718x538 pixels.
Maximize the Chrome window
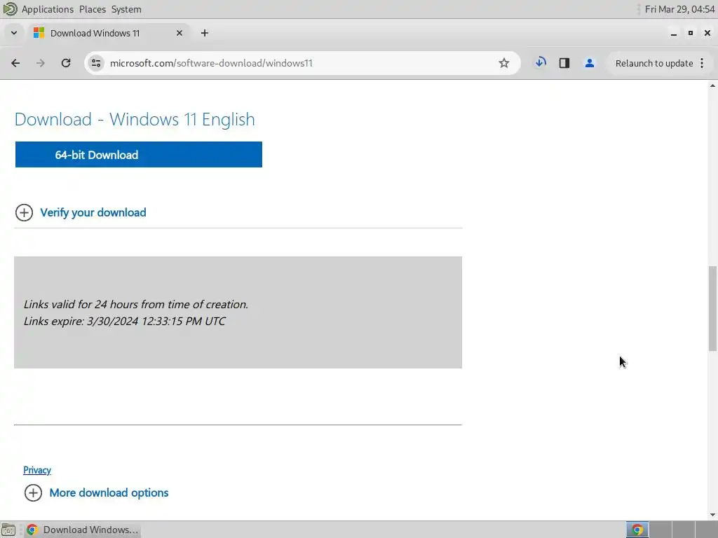[x=691, y=33]
